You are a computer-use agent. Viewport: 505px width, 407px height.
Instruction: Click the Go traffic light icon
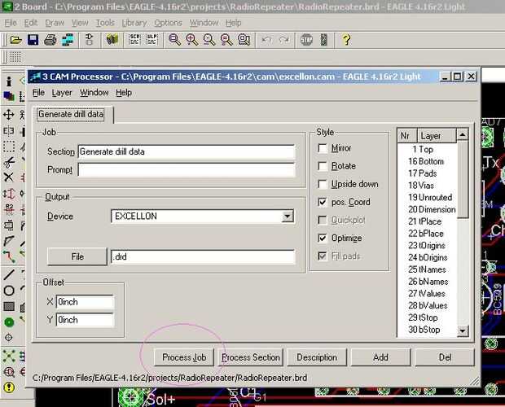(323, 40)
